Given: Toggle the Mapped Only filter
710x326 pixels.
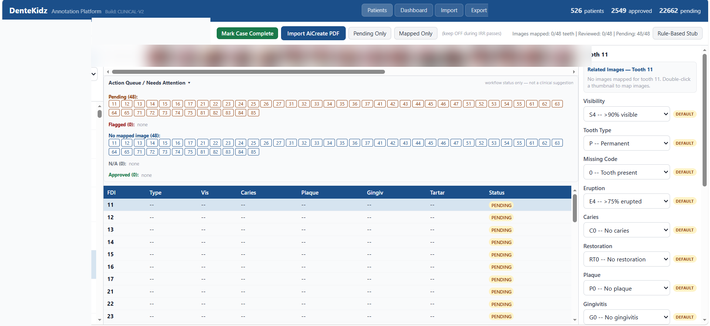Looking at the screenshot, I should [x=416, y=33].
